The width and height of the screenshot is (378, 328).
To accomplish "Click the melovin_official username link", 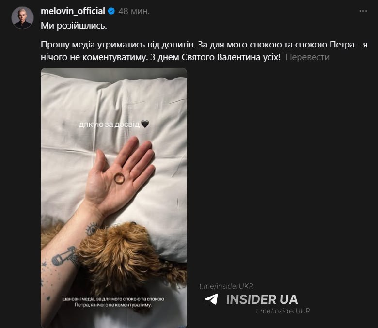I will 73,11.
